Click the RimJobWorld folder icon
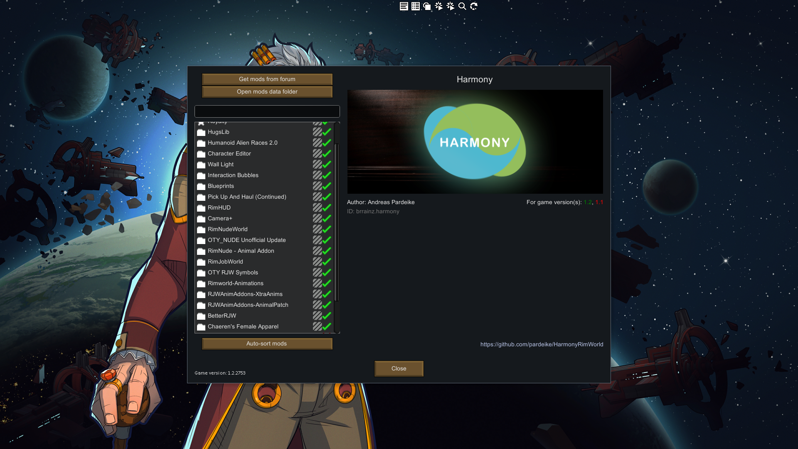The height and width of the screenshot is (449, 798). [x=201, y=262]
